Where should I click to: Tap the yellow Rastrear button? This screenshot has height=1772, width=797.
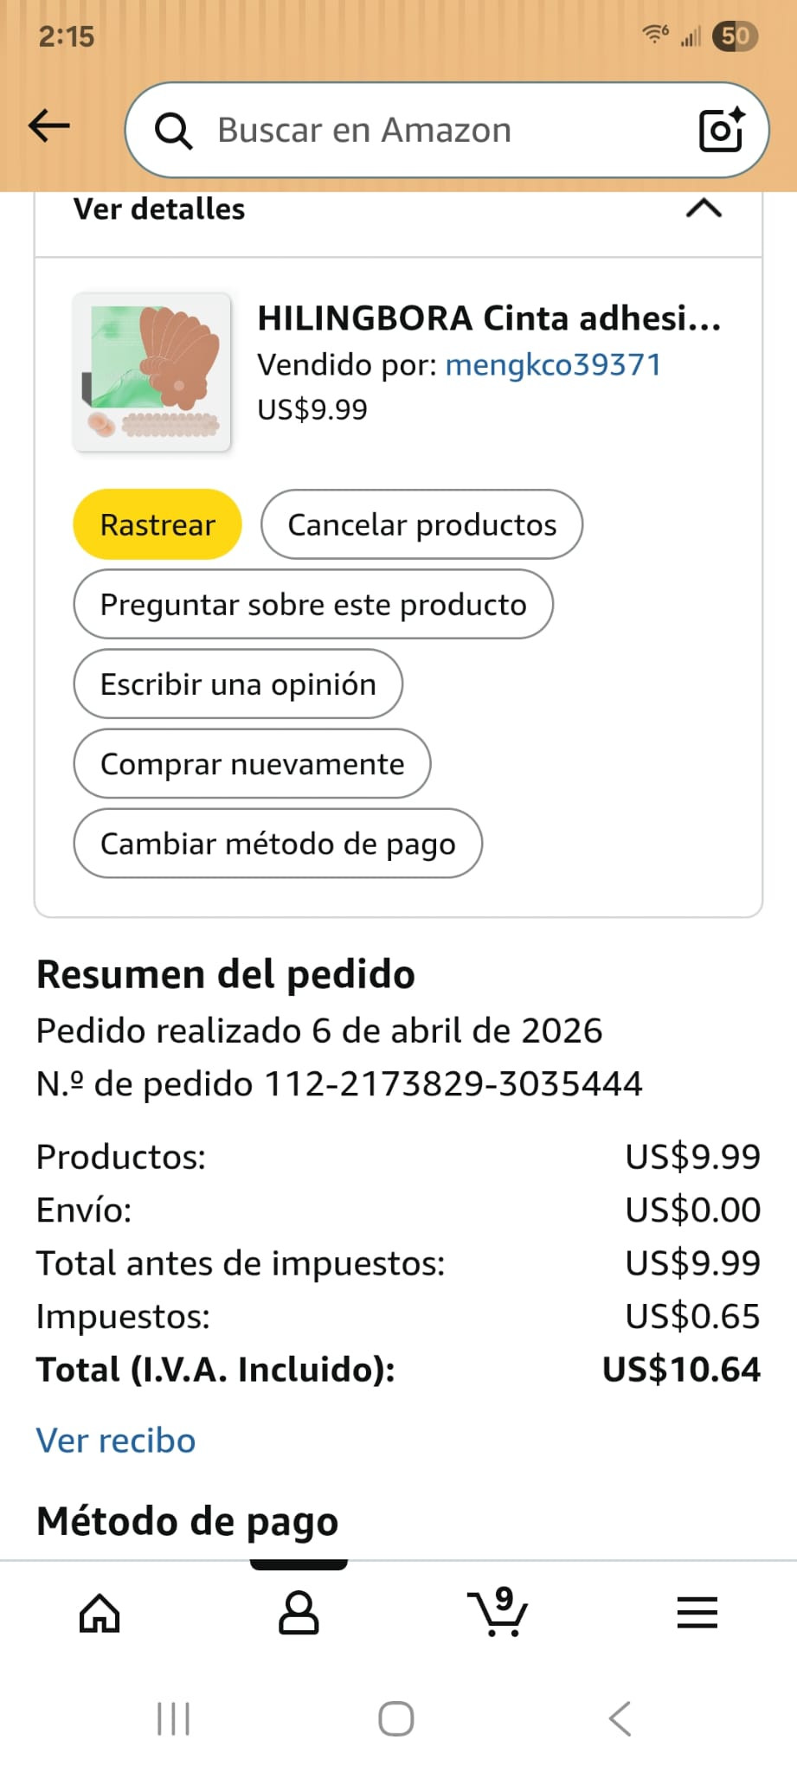click(x=157, y=524)
